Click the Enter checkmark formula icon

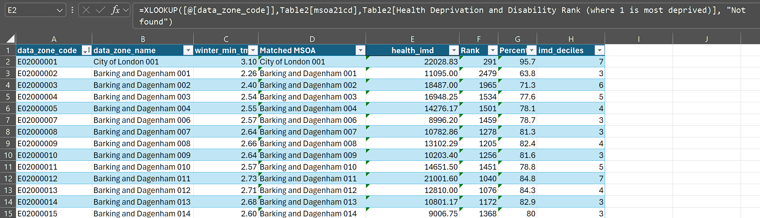pos(100,10)
